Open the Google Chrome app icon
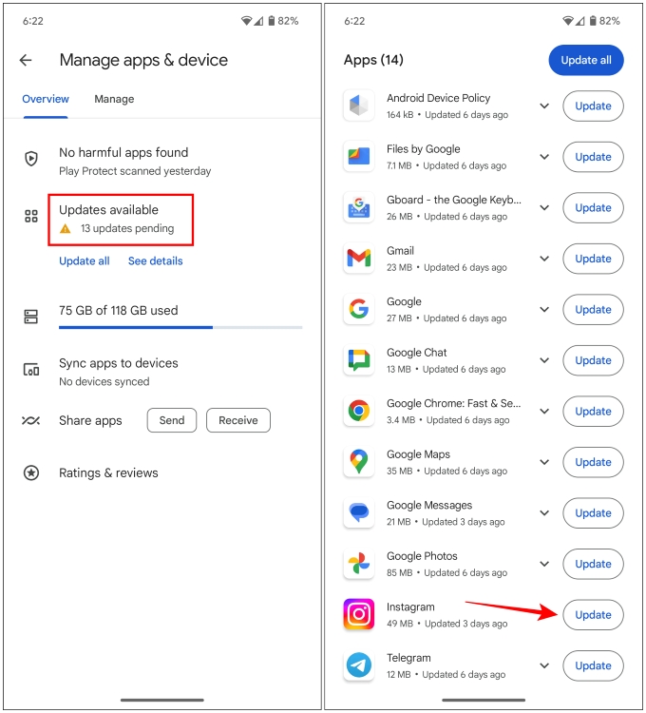Screen dimensions: 646x713 click(359, 411)
